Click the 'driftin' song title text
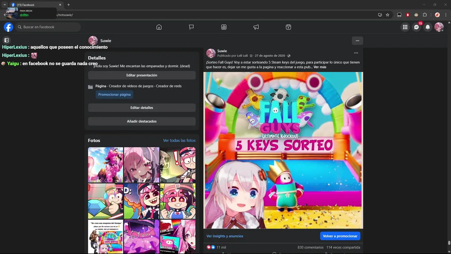Image resolution: width=451 pixels, height=254 pixels. click(24, 15)
